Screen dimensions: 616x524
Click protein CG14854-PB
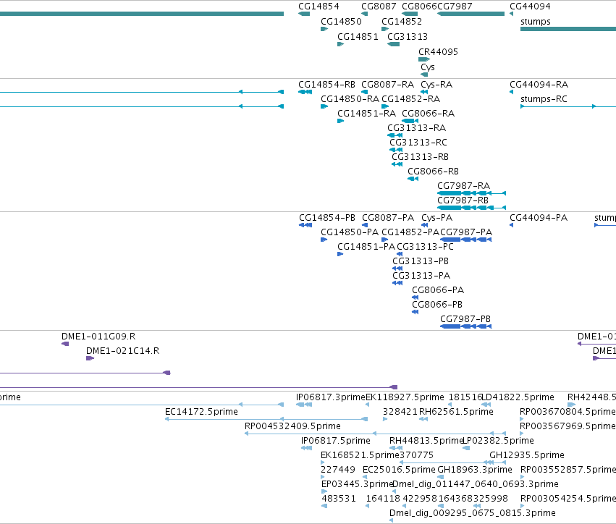pyautogui.click(x=305, y=225)
